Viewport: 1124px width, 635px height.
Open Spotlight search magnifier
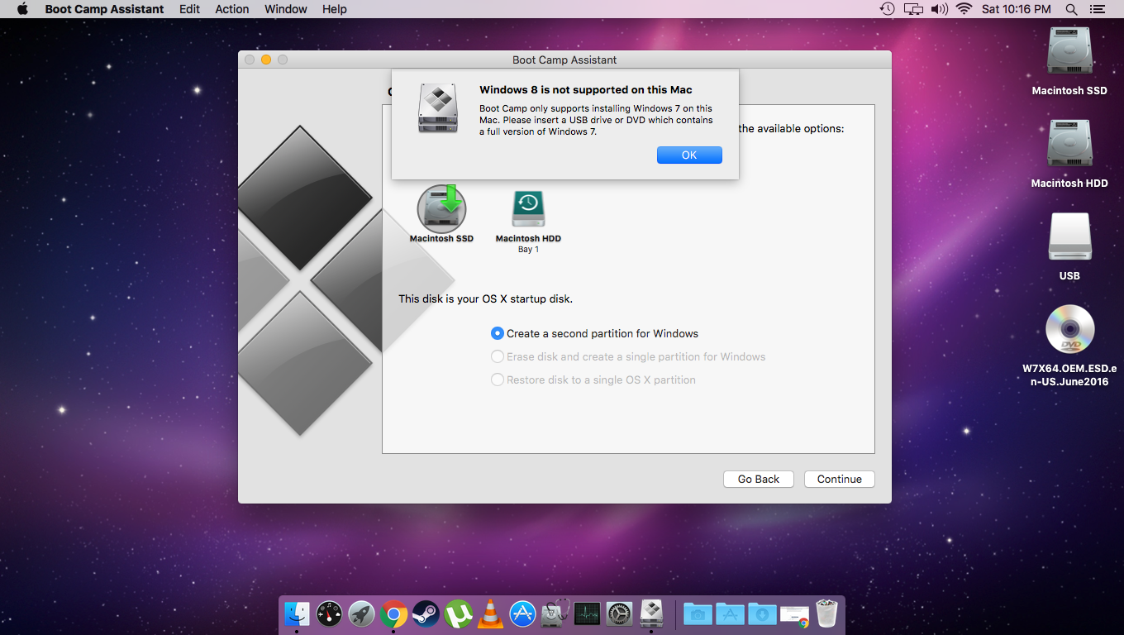click(x=1071, y=9)
